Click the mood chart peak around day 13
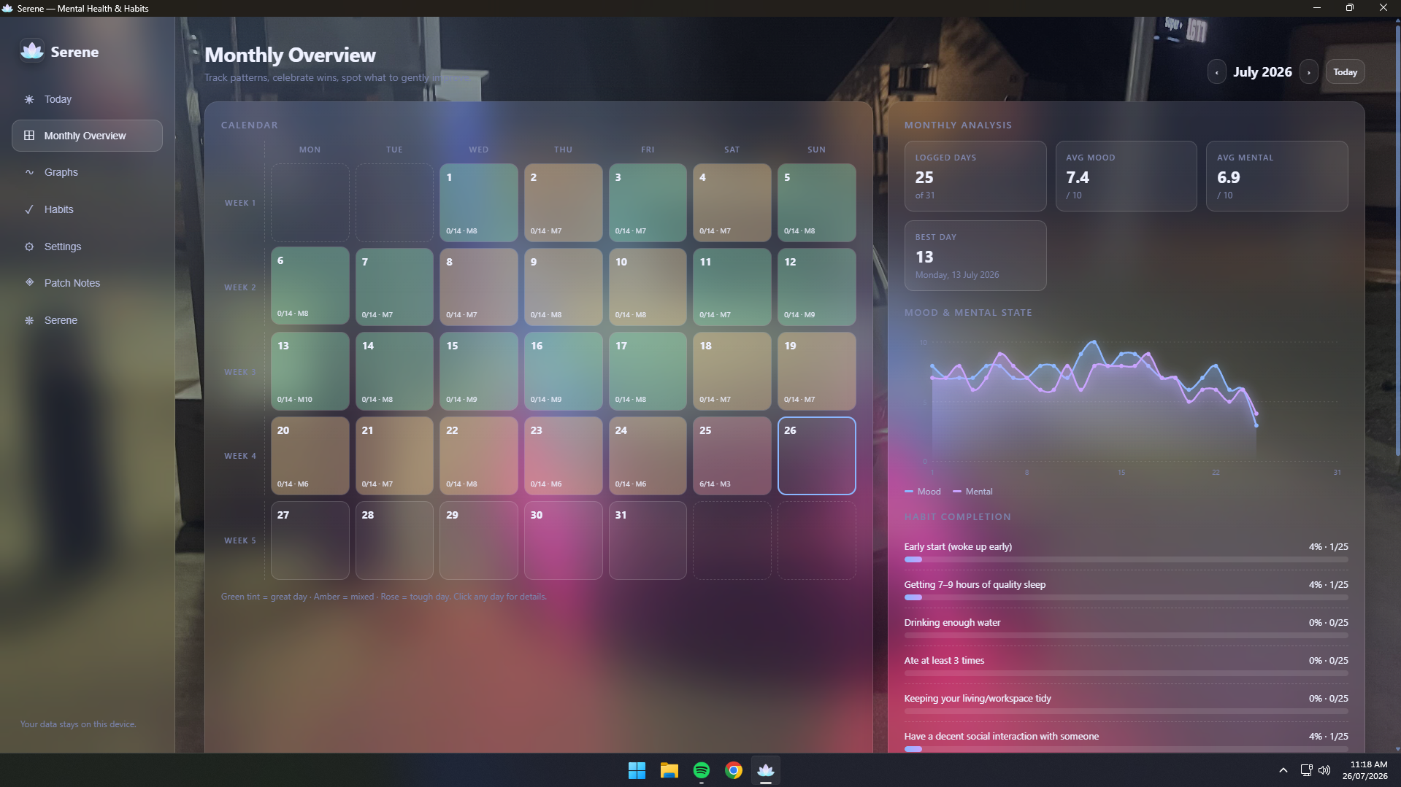Viewport: 1401px width, 787px height. tap(1094, 341)
